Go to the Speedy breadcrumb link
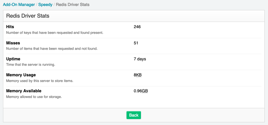 (x=45, y=5)
